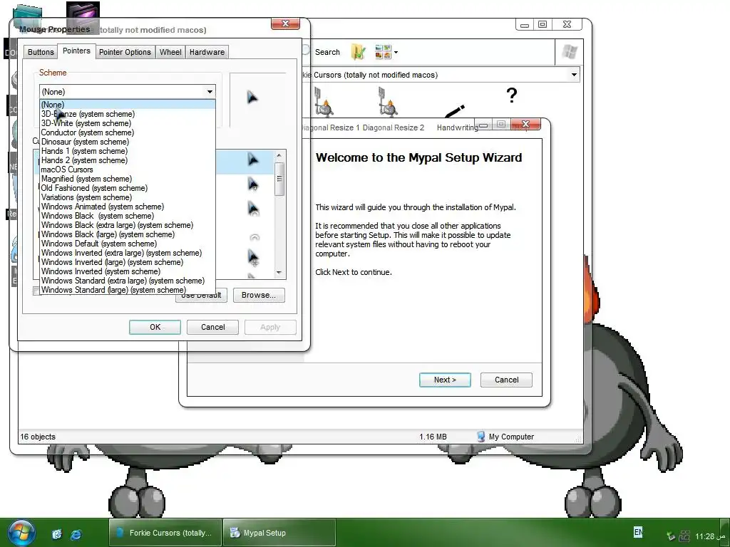Switch to the Buttons tab

coord(41,52)
